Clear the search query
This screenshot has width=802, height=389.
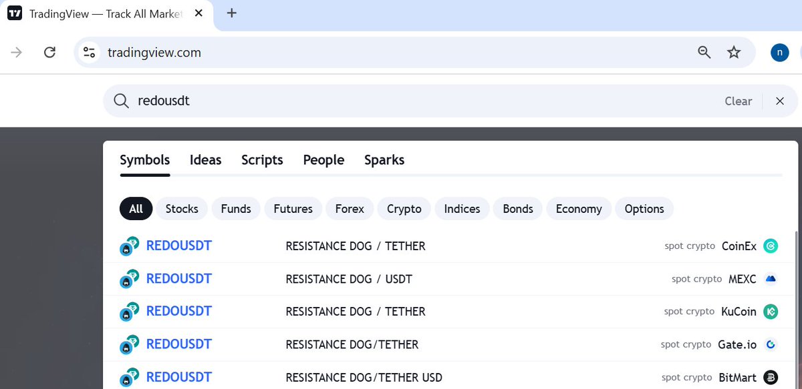739,101
